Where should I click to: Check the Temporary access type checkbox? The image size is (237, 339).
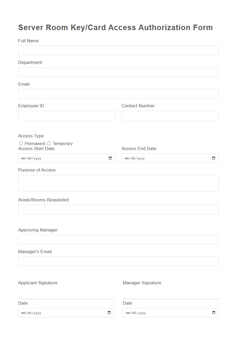[49, 143]
